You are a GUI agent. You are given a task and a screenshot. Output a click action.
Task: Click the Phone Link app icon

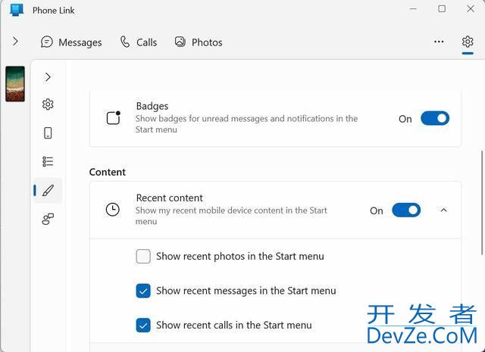(17, 10)
